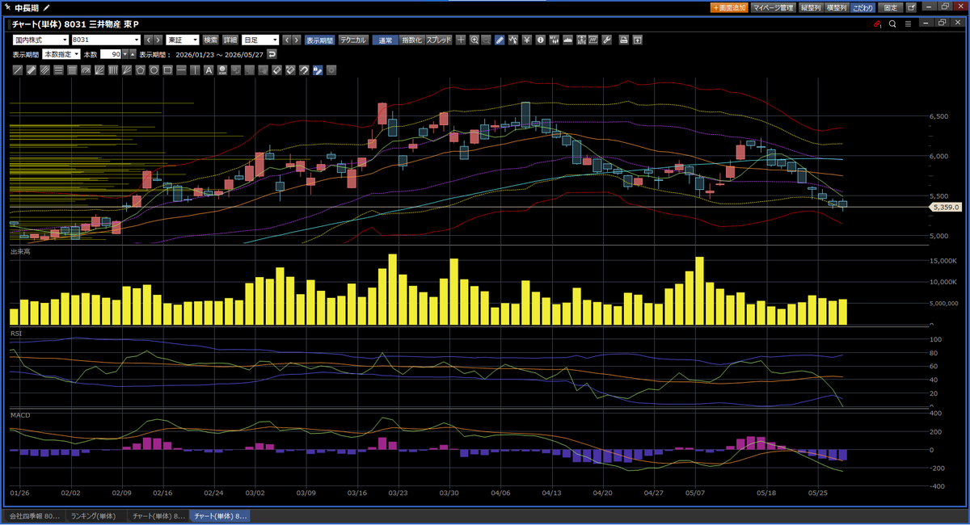Select the text annotation tool

point(209,70)
